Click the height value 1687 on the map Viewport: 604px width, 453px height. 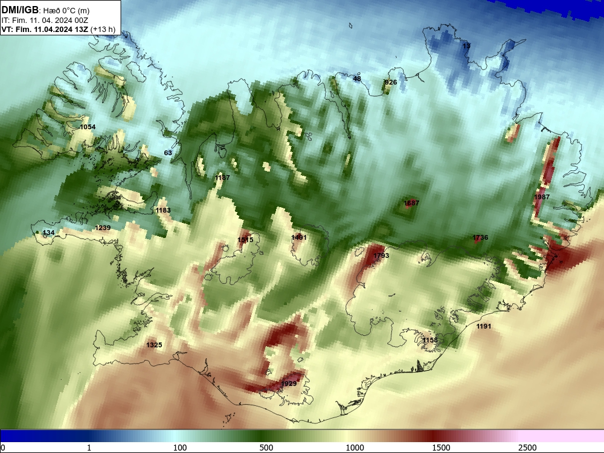(411, 202)
